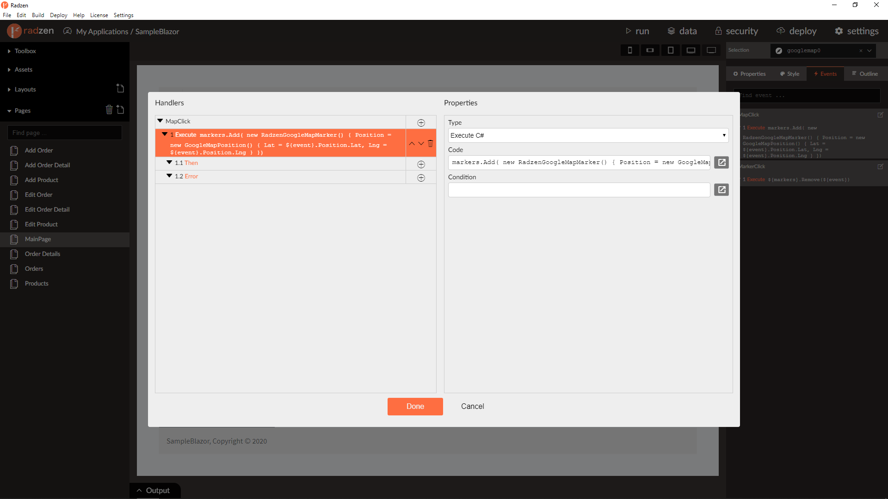This screenshot has height=499, width=888.
Task: Switch to the Outline tab
Action: [x=865, y=74]
